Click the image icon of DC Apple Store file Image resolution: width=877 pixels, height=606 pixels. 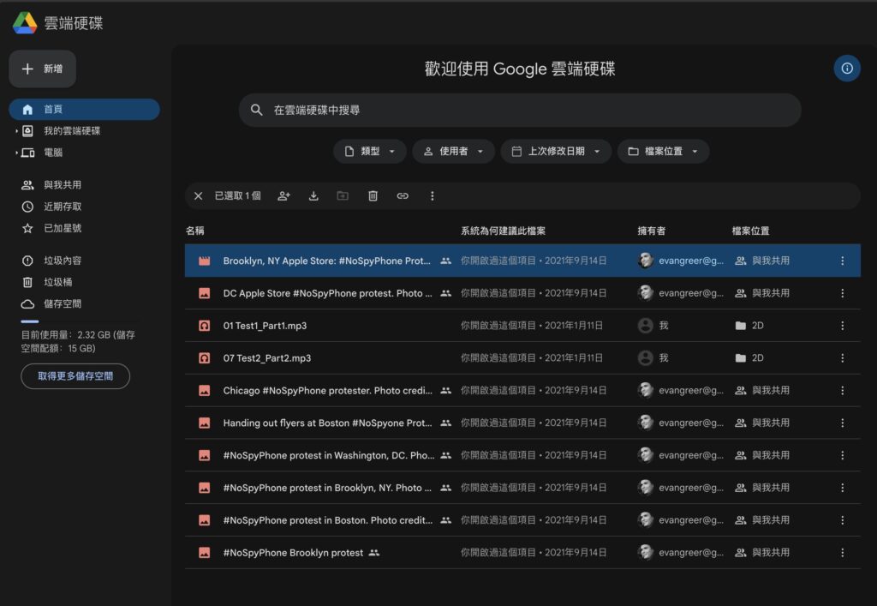tap(205, 293)
